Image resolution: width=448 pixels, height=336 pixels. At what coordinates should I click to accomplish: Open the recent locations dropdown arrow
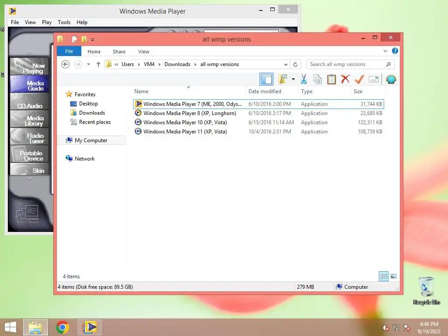tap(88, 64)
